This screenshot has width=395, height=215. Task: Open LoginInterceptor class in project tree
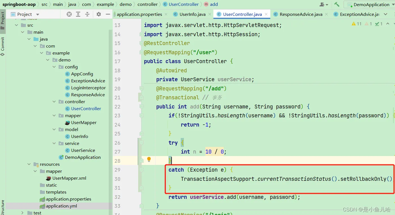[x=85, y=88]
